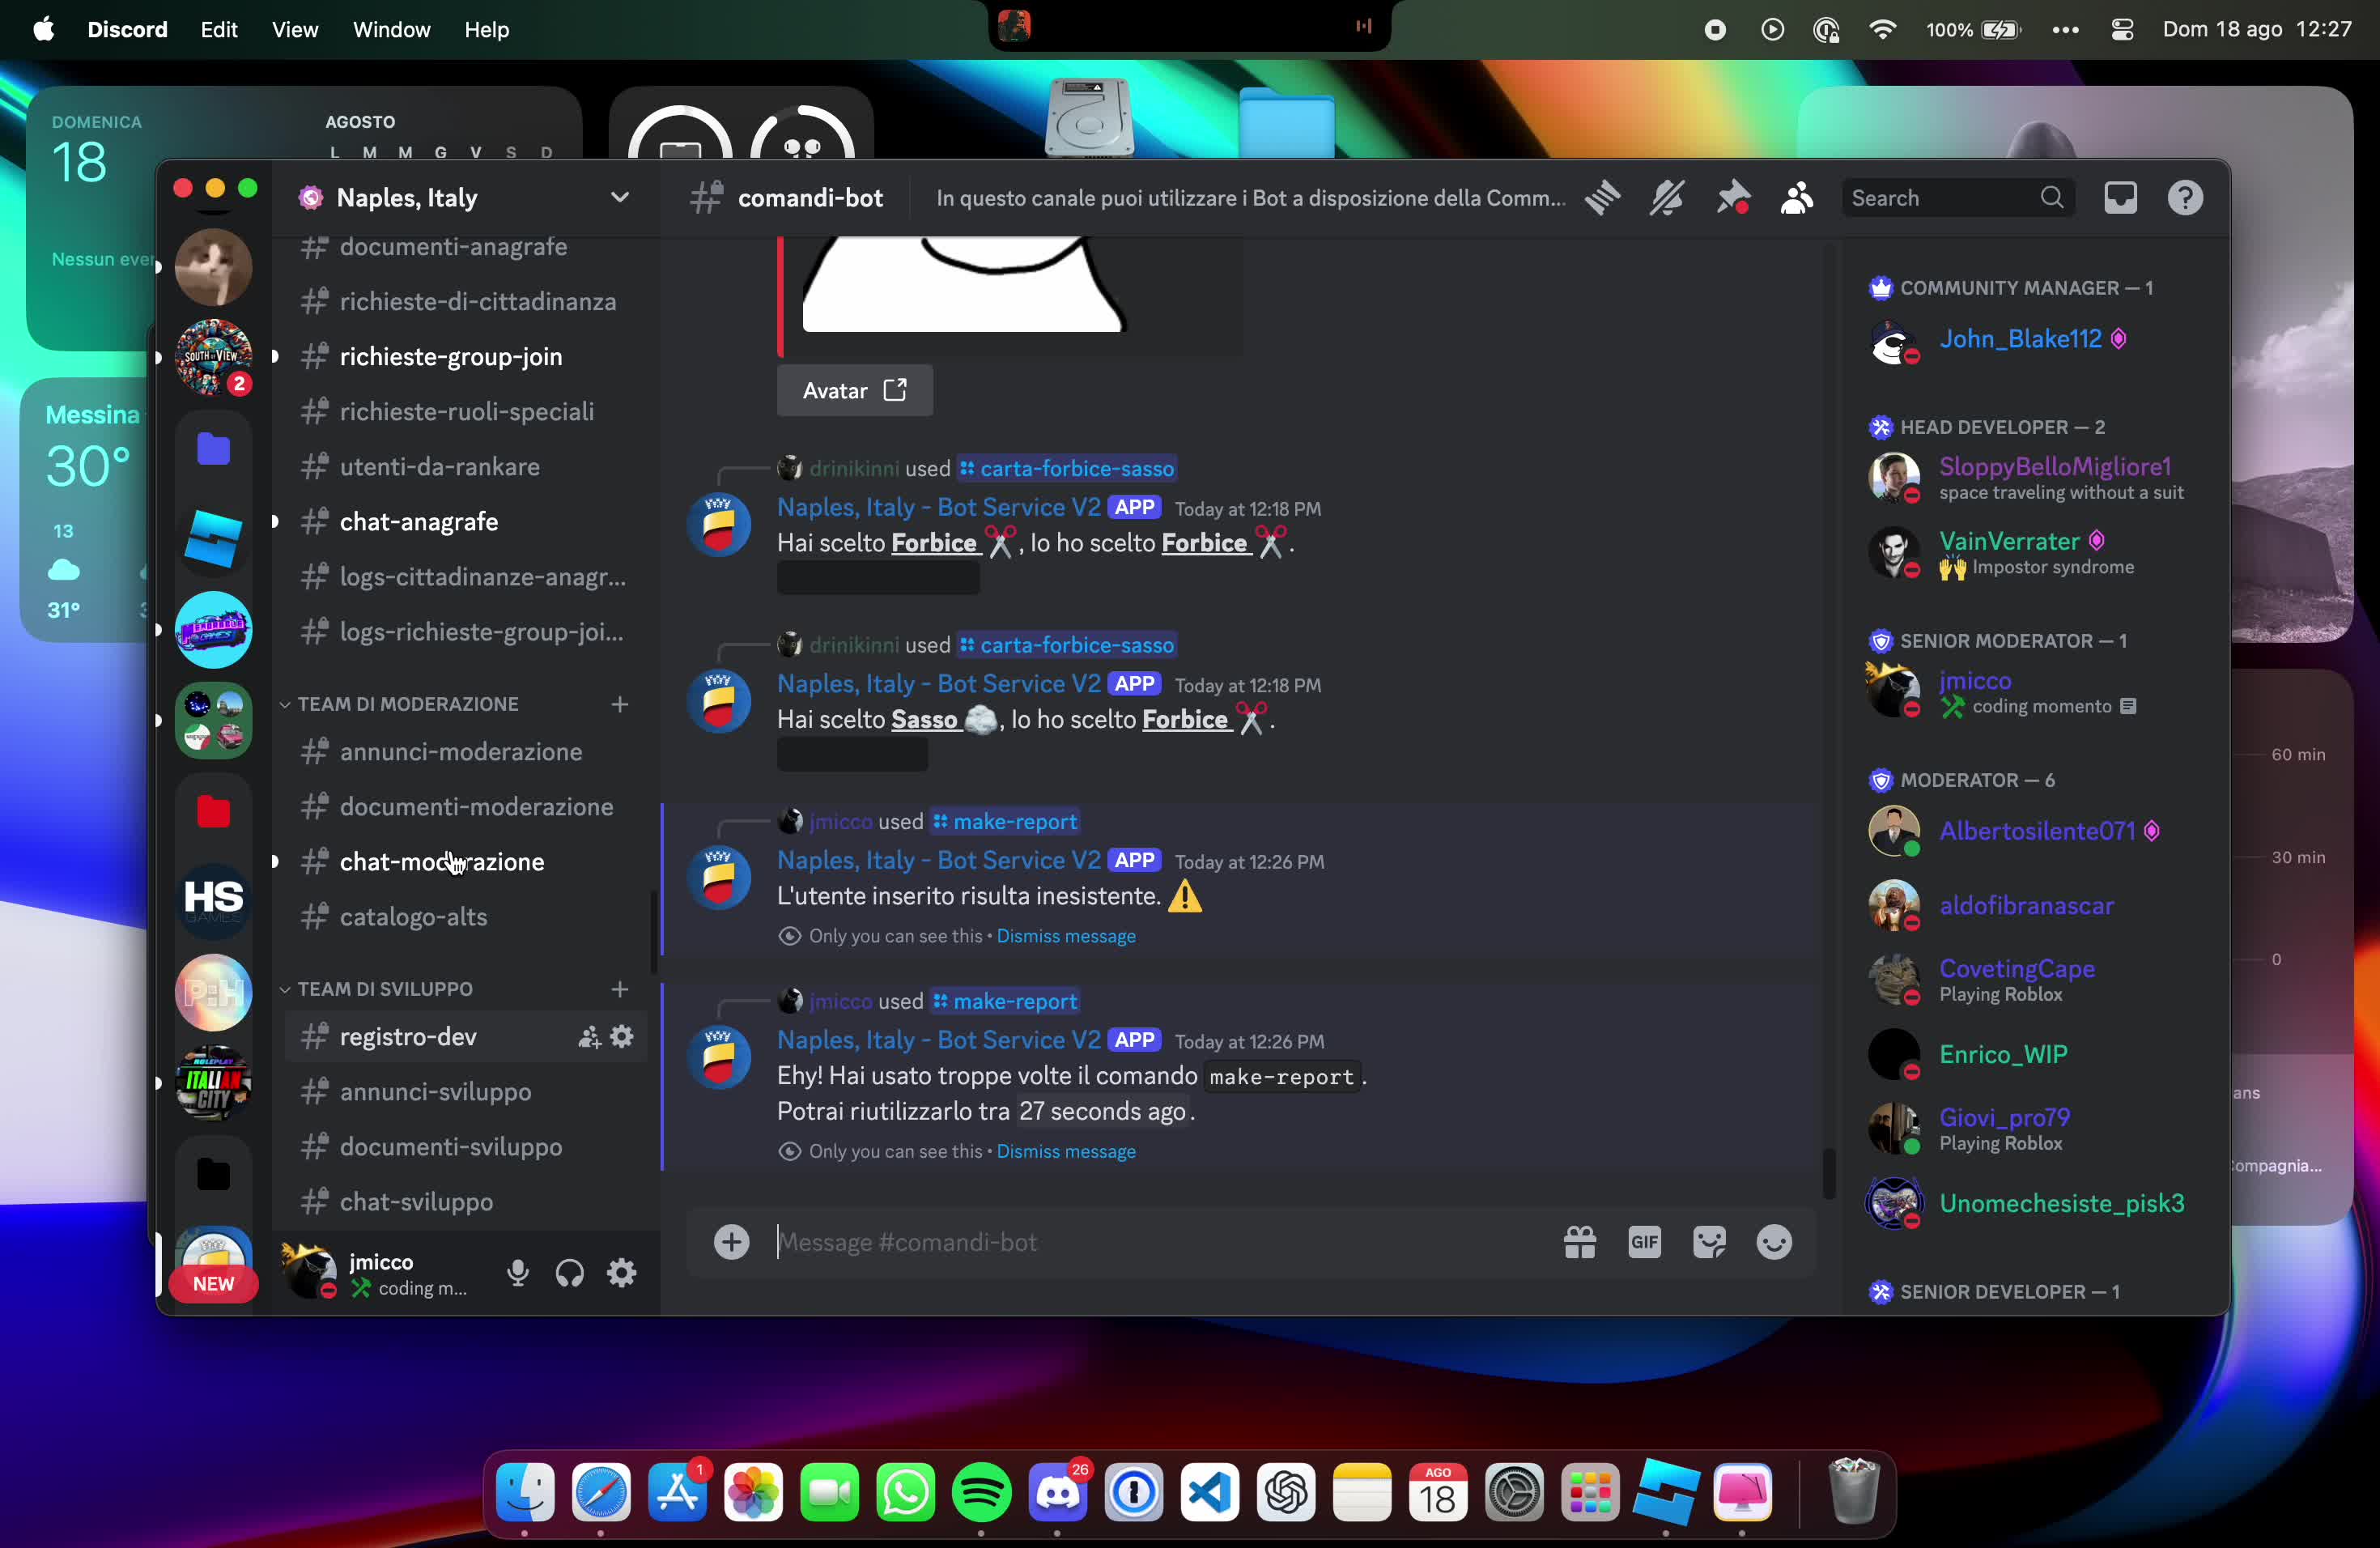
Task: Open the Naples, Italy server dropdown
Action: 620,197
